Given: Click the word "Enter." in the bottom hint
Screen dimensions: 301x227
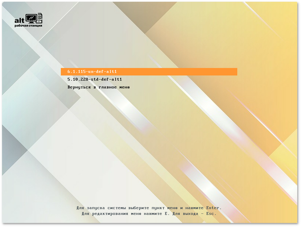Looking at the screenshot, I should [214, 208].
